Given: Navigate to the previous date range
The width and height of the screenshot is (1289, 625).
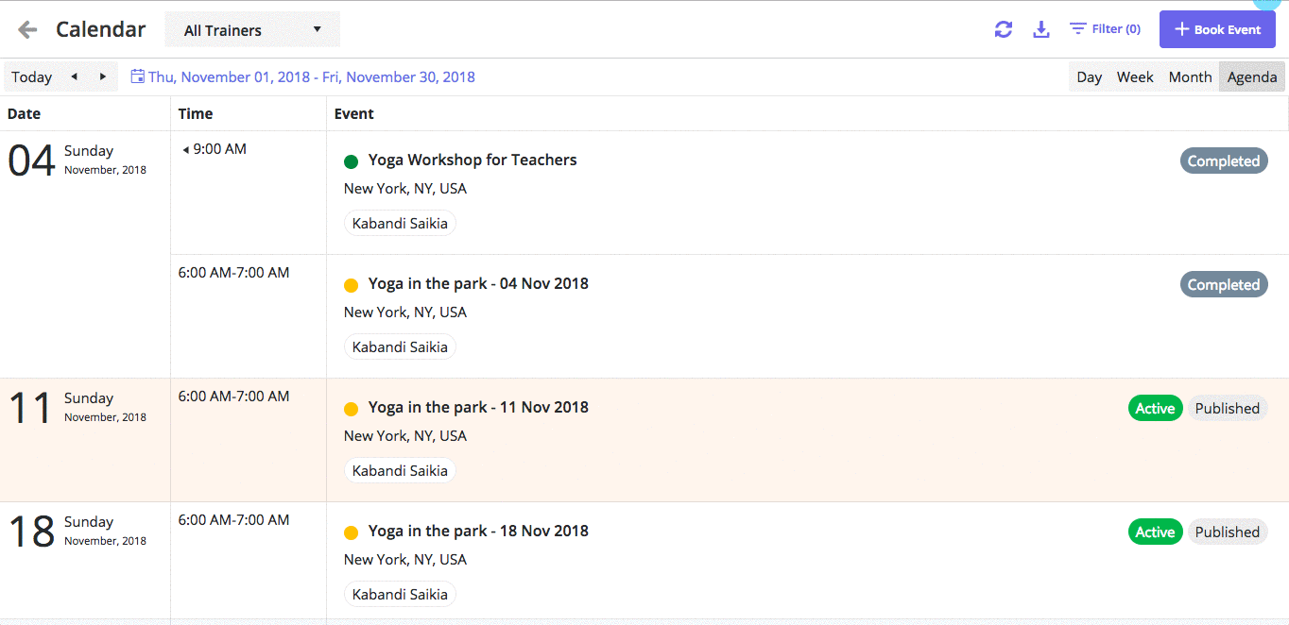Looking at the screenshot, I should pos(73,76).
